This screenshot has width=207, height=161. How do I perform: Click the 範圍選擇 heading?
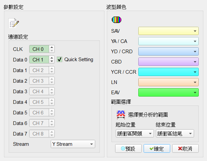click(x=121, y=102)
